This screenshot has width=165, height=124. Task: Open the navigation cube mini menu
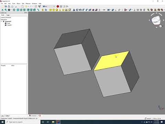pyautogui.click(x=161, y=26)
